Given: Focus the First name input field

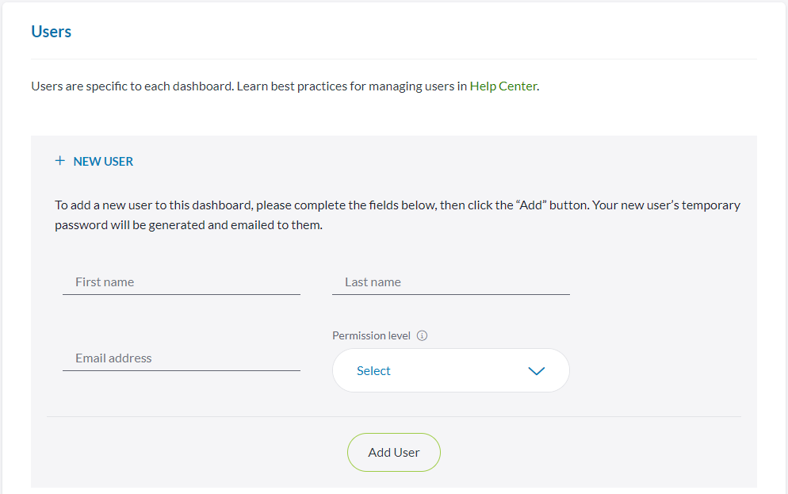Looking at the screenshot, I should pos(181,281).
